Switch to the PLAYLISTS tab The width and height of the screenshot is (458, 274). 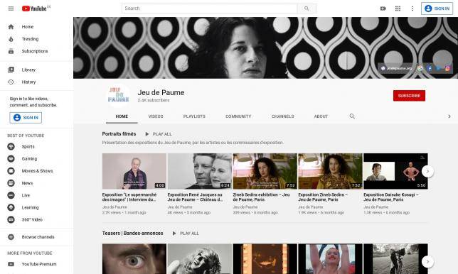pos(194,116)
